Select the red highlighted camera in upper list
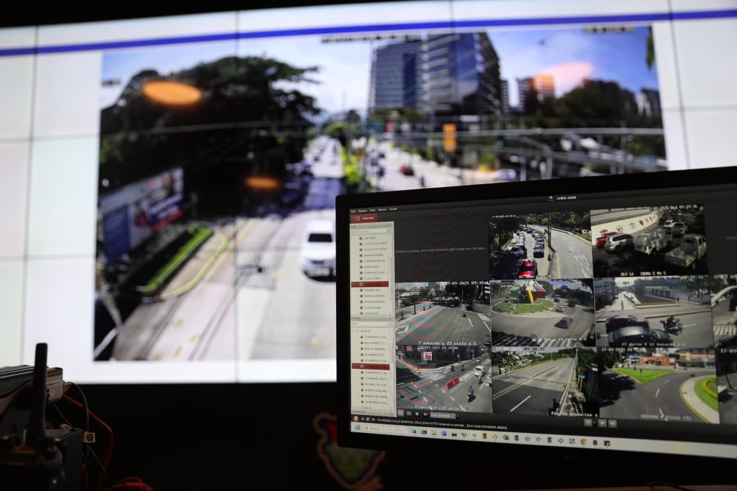Screen dimensions: 737x491 pyautogui.click(x=370, y=284)
